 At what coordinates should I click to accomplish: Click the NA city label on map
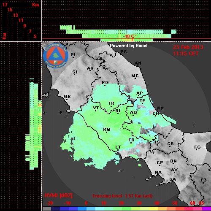(x=158, y=173)
